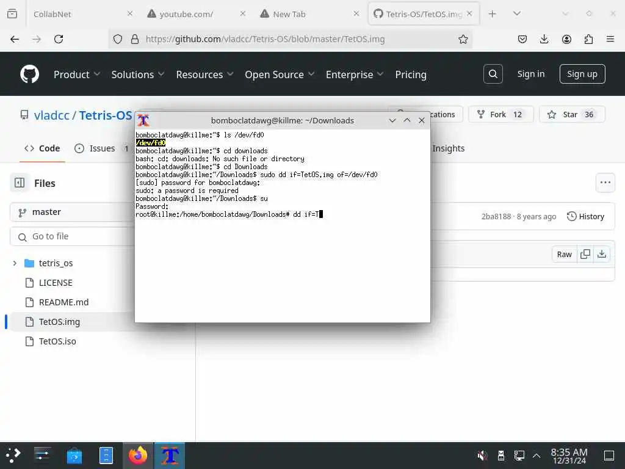
Task: Show hidden system tray icons arrow
Action: tap(536, 456)
